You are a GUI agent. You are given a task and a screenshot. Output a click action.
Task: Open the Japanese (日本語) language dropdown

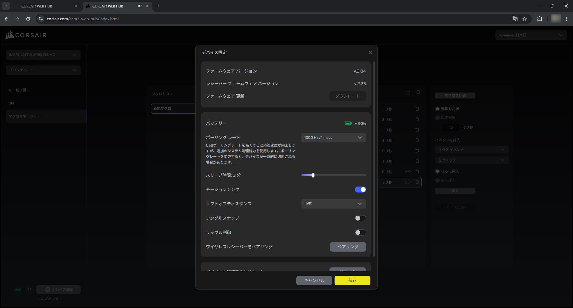531,35
